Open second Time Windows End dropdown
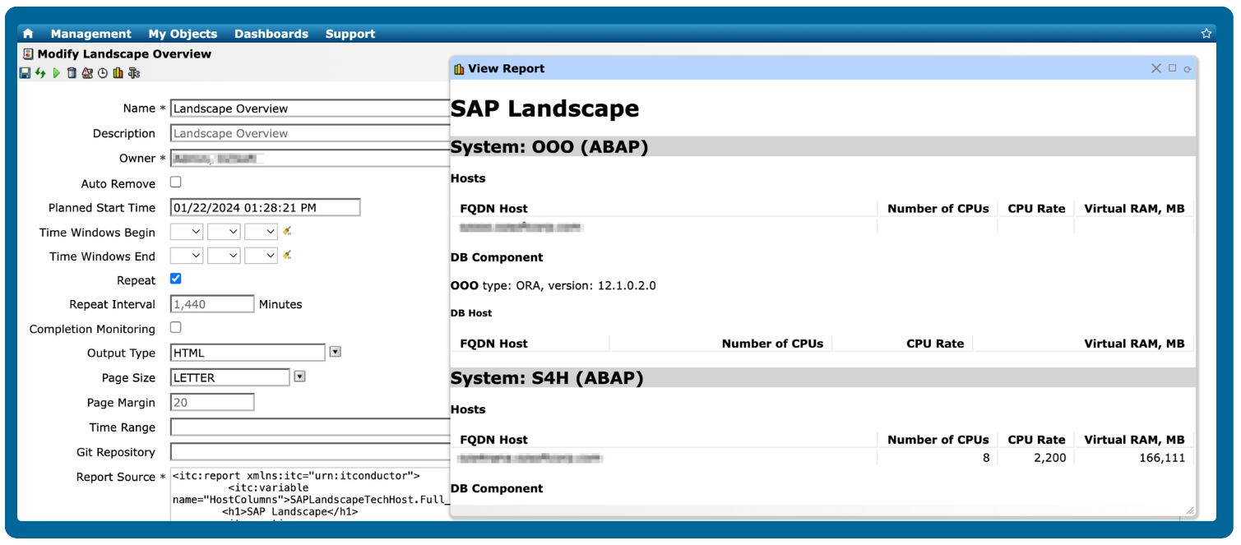 click(224, 256)
